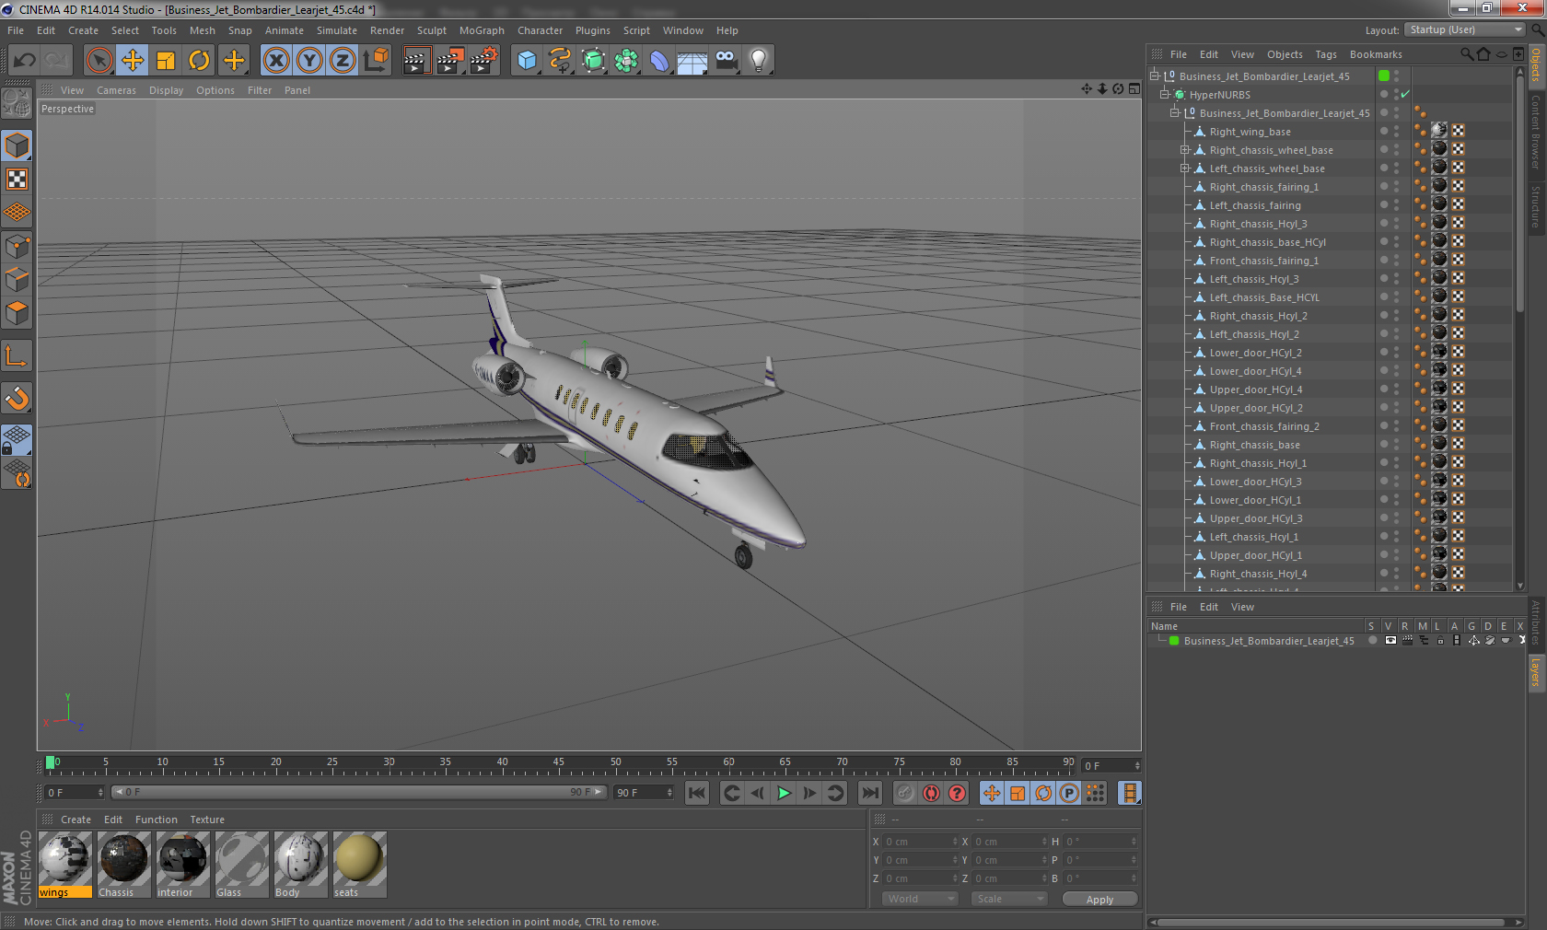1547x930 pixels.
Task: Render the active view
Action: [x=416, y=61]
